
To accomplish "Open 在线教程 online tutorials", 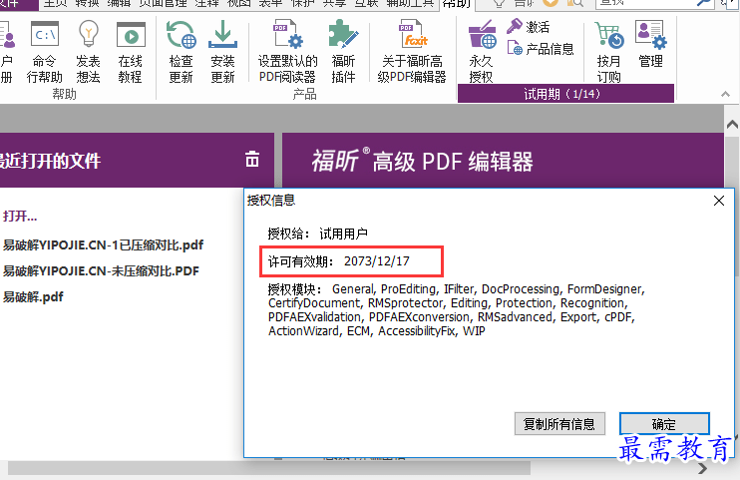I will (131, 52).
